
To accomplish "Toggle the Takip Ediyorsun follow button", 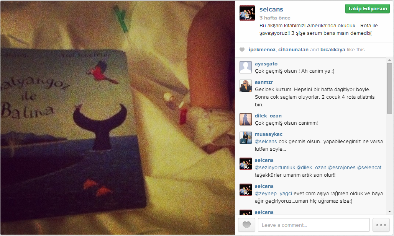I will pos(368,8).
